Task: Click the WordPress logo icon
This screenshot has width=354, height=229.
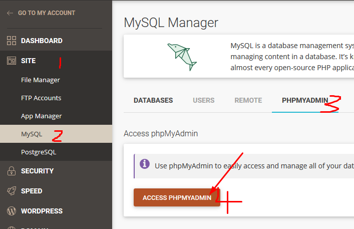Action: tap(11, 211)
